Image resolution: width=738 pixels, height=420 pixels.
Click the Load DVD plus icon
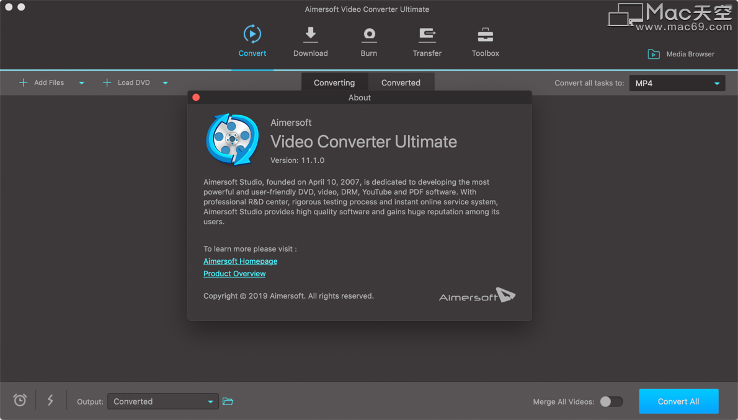point(107,83)
